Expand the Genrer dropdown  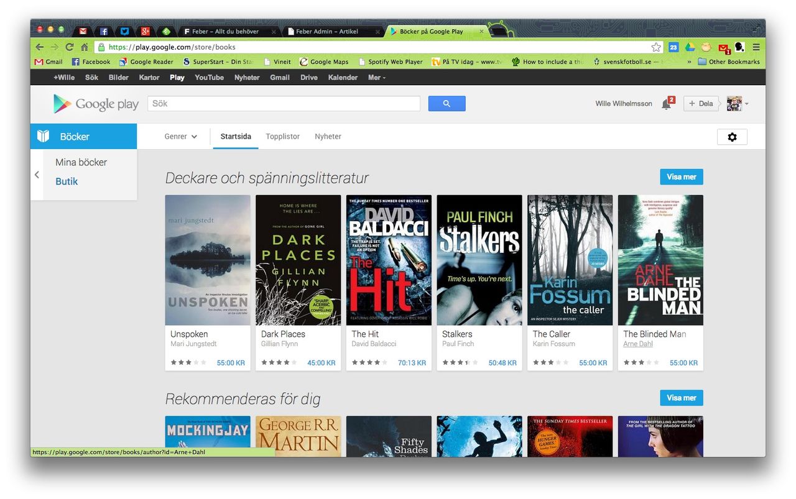tap(180, 137)
